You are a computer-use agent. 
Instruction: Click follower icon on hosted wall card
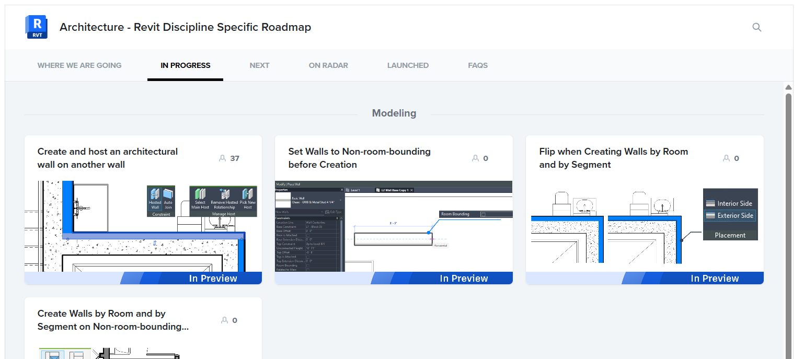pos(223,158)
